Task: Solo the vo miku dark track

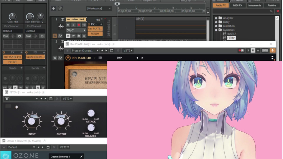Action: (x=73, y=25)
